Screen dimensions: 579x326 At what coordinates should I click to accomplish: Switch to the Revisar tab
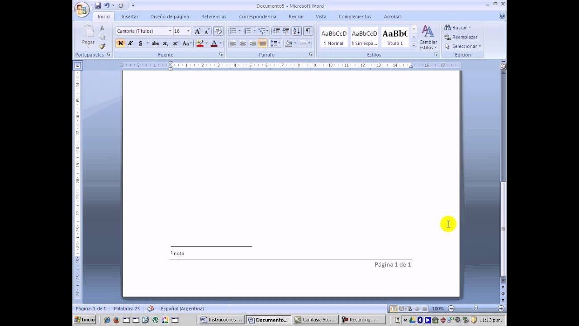[296, 17]
